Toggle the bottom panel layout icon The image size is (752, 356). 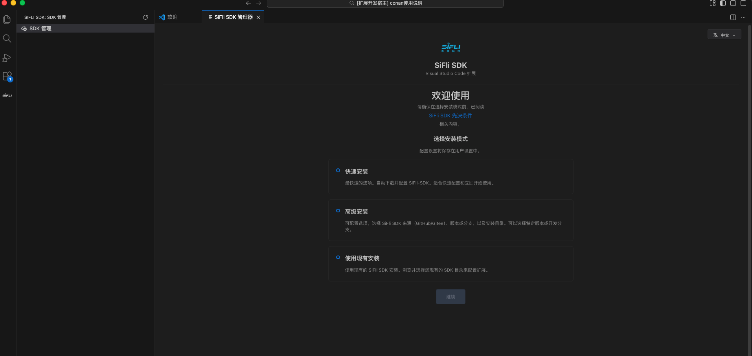click(x=733, y=3)
